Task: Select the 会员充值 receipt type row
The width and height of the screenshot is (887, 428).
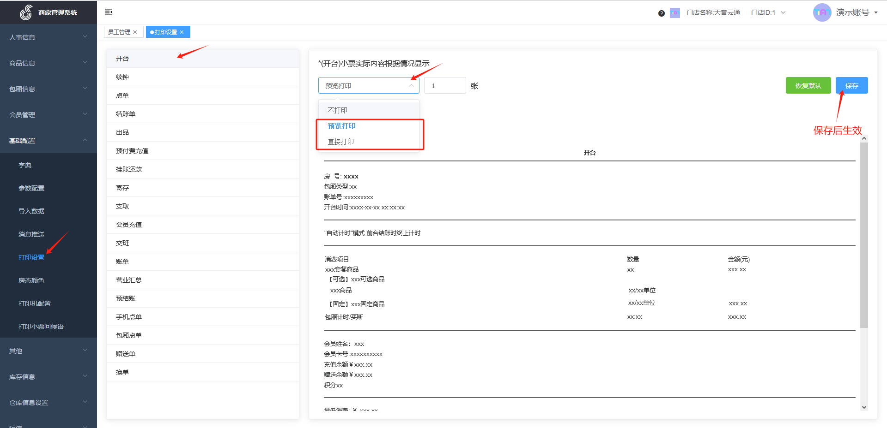Action: pyautogui.click(x=203, y=225)
